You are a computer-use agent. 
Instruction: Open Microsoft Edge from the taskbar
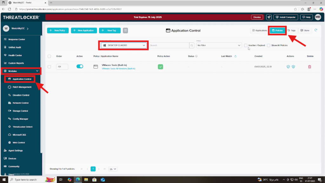(x=78, y=180)
